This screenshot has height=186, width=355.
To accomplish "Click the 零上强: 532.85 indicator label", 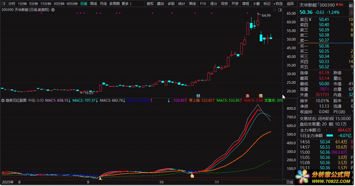I will point(201,100).
